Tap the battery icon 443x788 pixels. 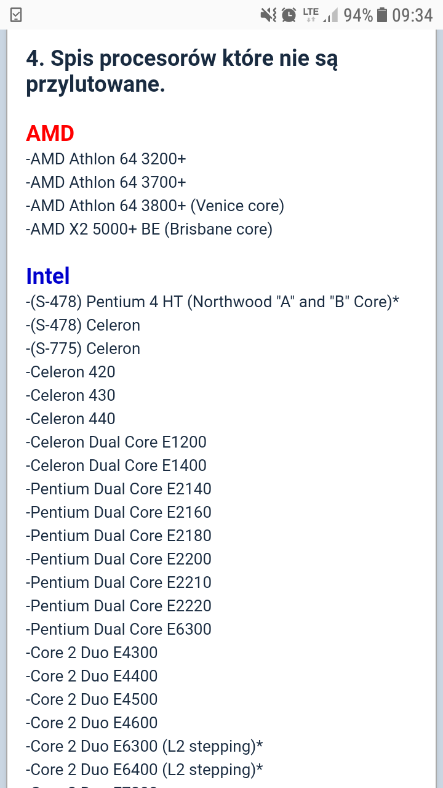[382, 15]
